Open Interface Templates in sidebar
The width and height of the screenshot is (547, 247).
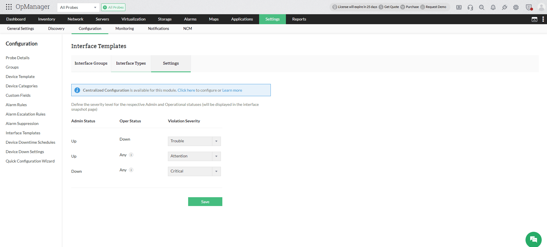point(23,133)
